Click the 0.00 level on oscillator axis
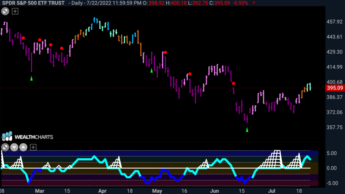Screen dimensions: 345x194 pos(332,168)
